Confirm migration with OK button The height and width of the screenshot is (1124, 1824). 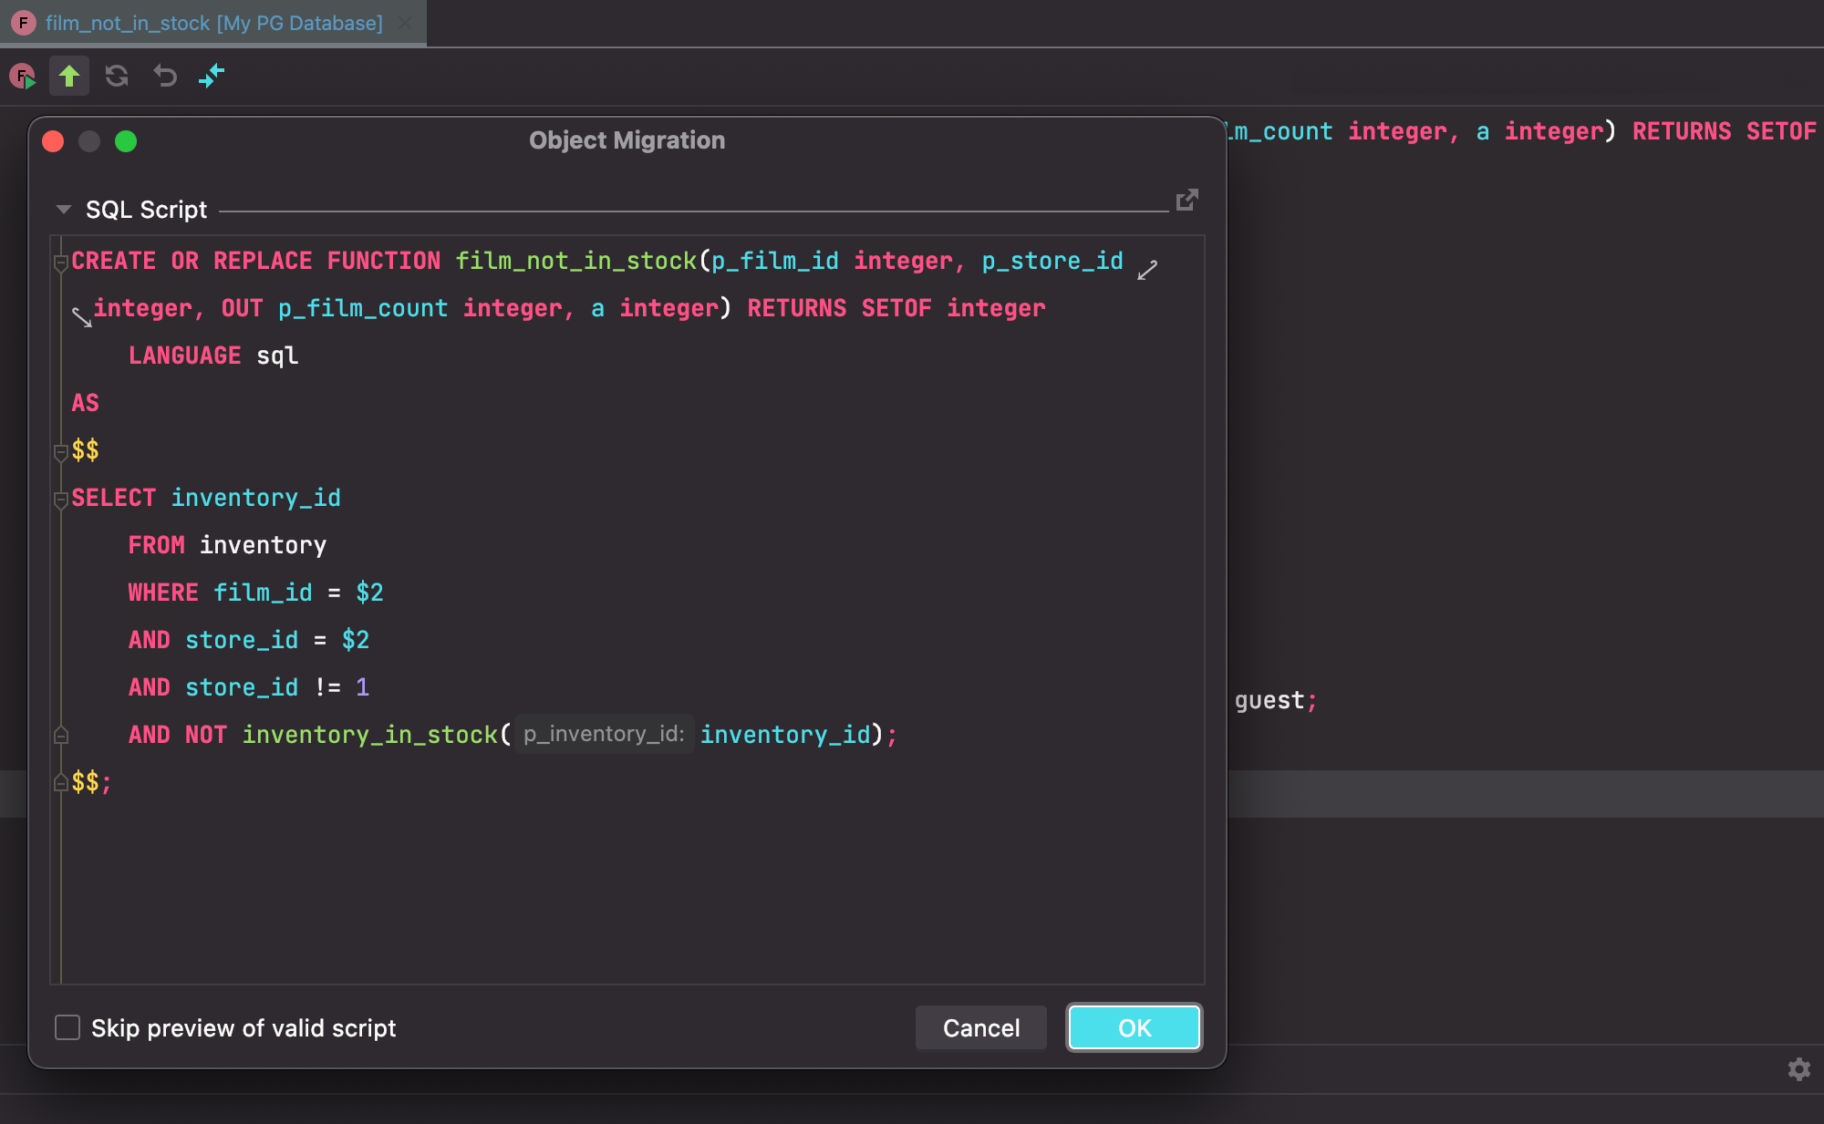tap(1134, 1027)
